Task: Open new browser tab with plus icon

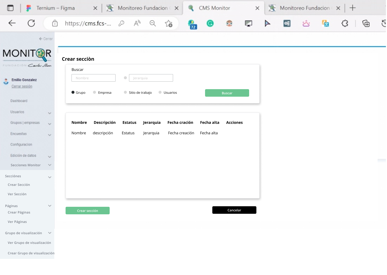Action: pos(353,8)
